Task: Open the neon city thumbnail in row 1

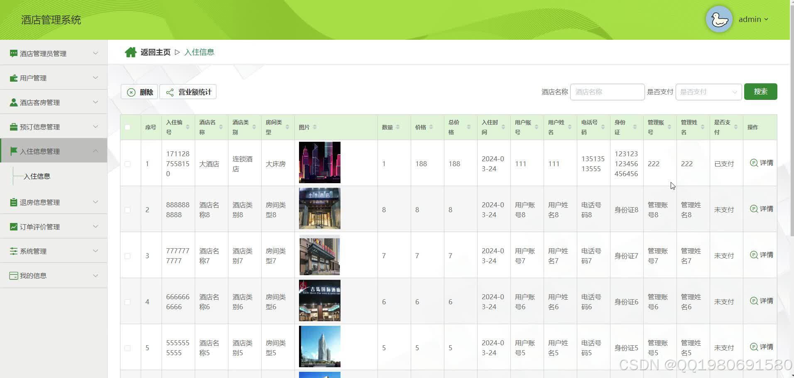Action: (320, 162)
